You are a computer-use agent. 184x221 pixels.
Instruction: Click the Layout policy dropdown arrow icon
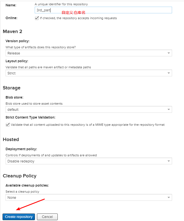[x=168, y=73]
